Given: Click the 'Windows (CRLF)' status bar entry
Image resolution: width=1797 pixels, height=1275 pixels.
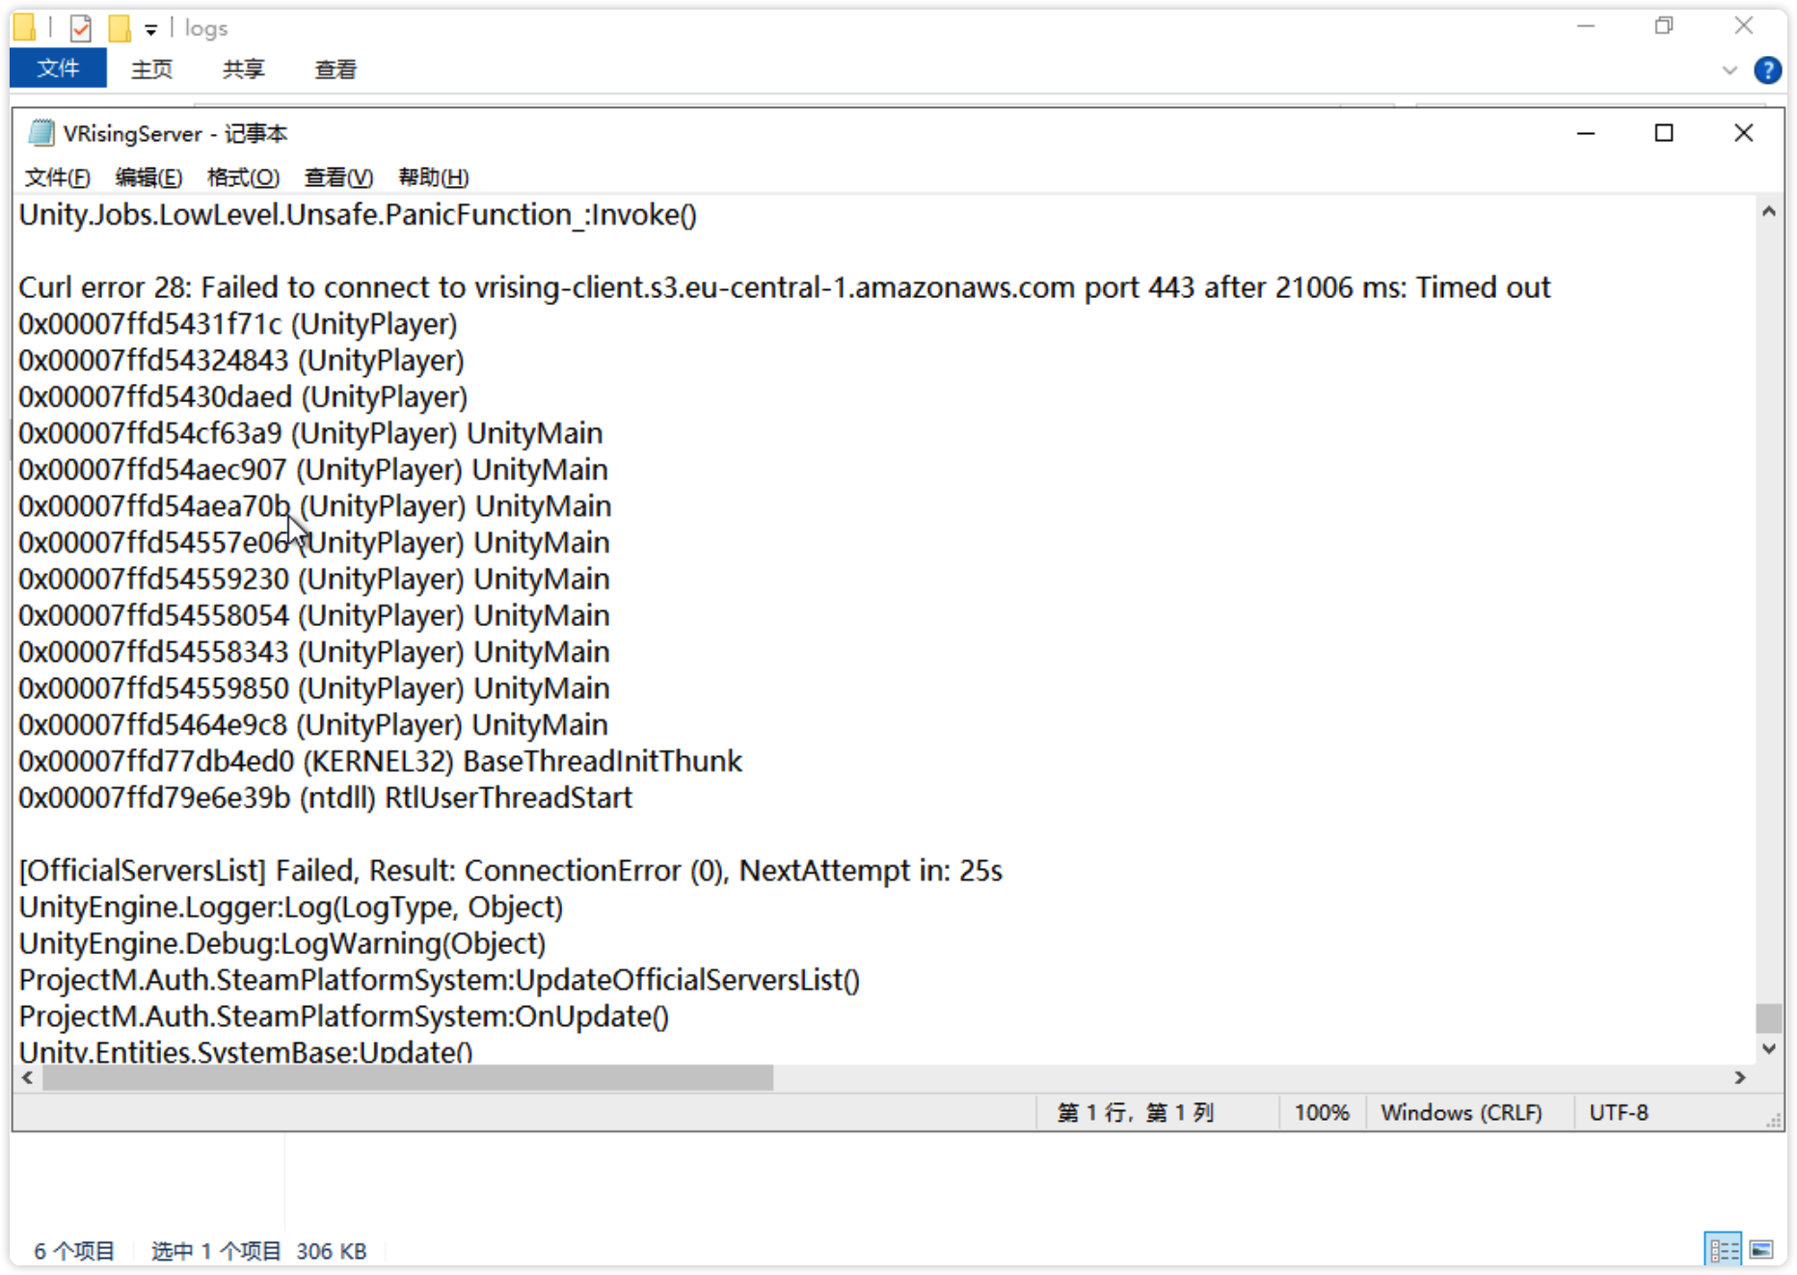Looking at the screenshot, I should pyautogui.click(x=1462, y=1113).
